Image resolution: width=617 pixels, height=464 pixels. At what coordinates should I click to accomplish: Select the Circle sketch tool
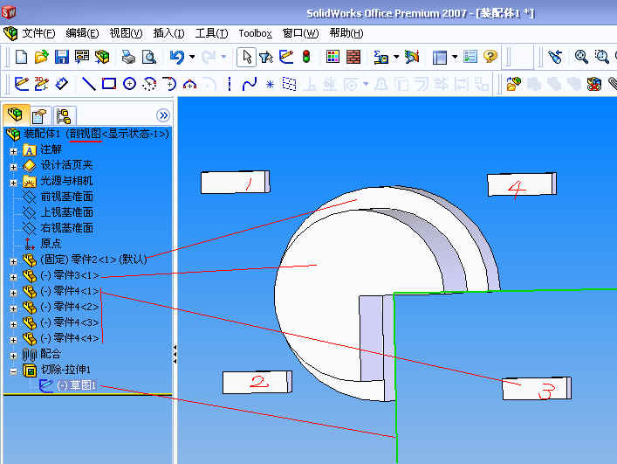(x=129, y=84)
